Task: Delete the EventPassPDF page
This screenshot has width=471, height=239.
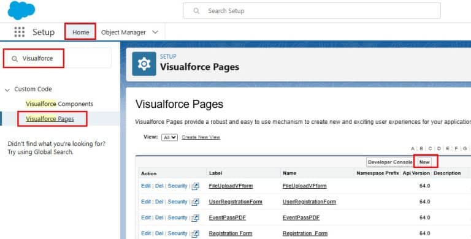Action: pyautogui.click(x=159, y=218)
